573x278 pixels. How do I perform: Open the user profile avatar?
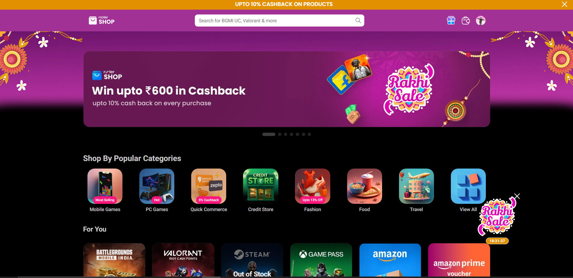coord(481,21)
